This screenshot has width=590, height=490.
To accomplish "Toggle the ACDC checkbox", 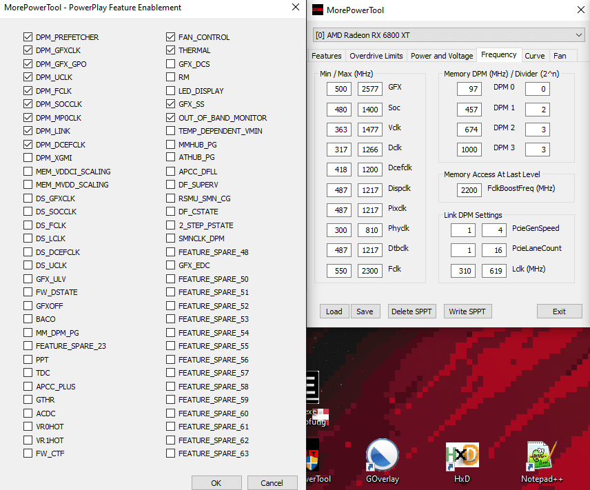I will [28, 414].
